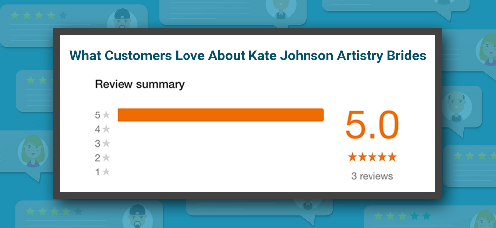Click the 5-star rating row label
The height and width of the screenshot is (228, 496).
[x=102, y=115]
